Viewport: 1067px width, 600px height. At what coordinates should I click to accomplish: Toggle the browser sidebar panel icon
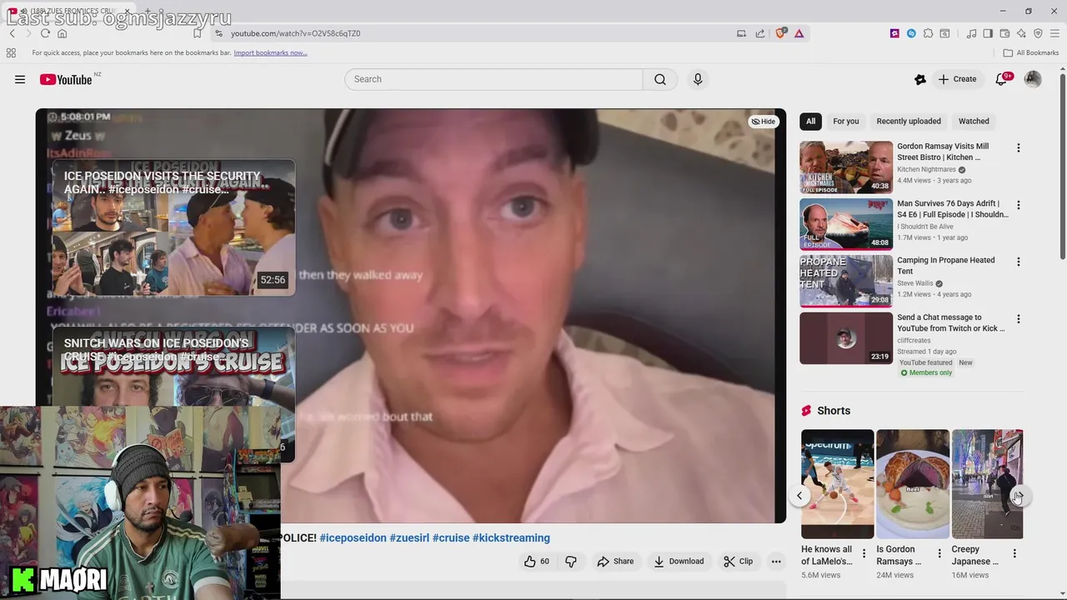pyautogui.click(x=988, y=33)
